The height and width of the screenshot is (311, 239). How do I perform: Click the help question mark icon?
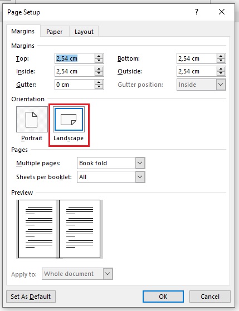tap(197, 12)
